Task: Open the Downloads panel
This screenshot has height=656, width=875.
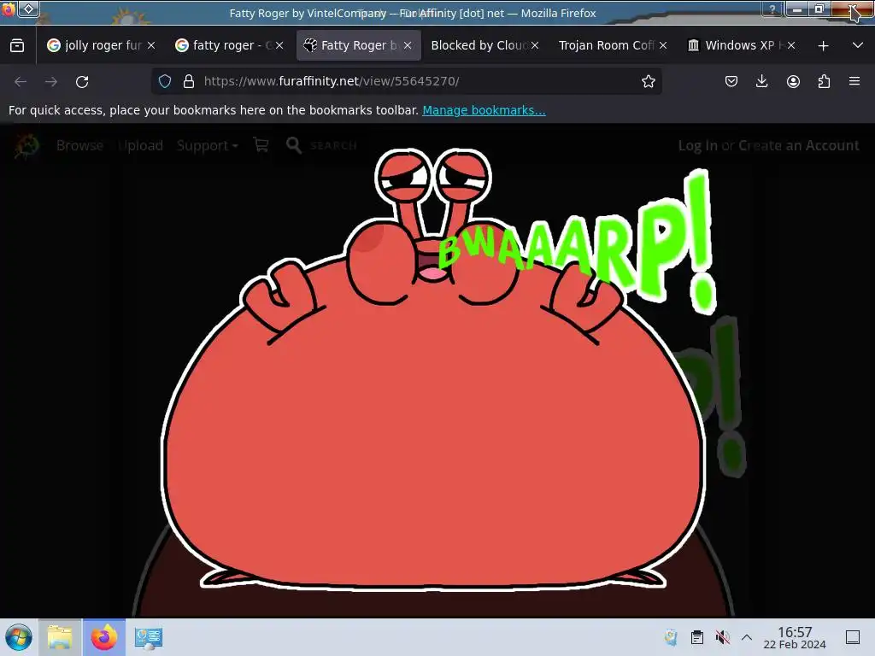Action: [x=761, y=81]
